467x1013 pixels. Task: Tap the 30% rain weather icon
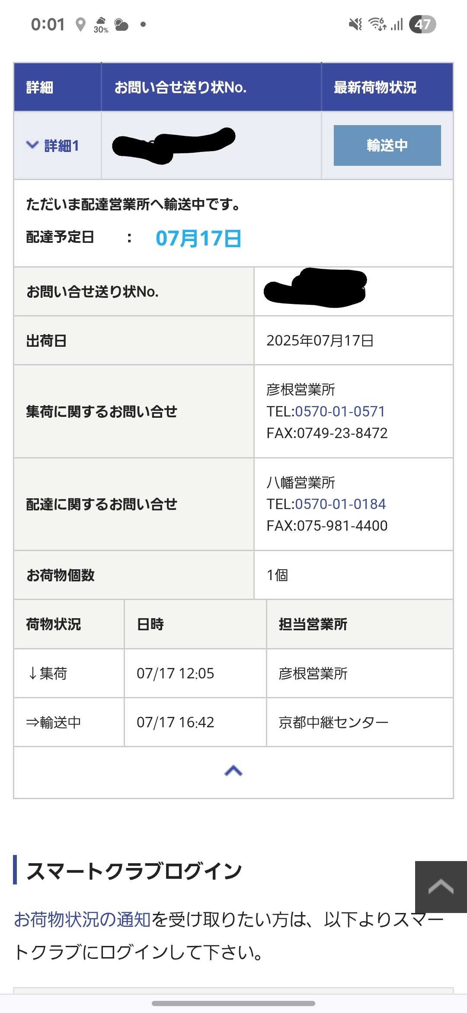[101, 25]
